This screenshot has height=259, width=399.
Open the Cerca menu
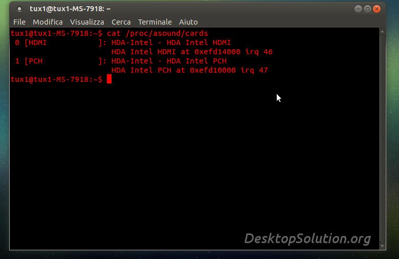pyautogui.click(x=121, y=22)
